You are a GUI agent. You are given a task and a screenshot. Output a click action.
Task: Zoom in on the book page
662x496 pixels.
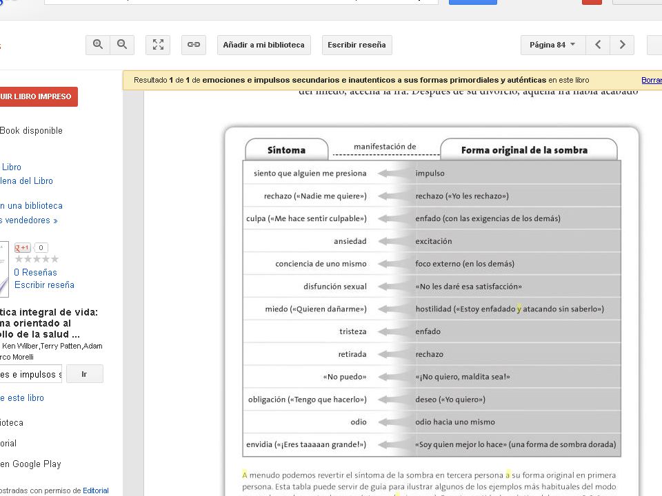click(x=98, y=45)
